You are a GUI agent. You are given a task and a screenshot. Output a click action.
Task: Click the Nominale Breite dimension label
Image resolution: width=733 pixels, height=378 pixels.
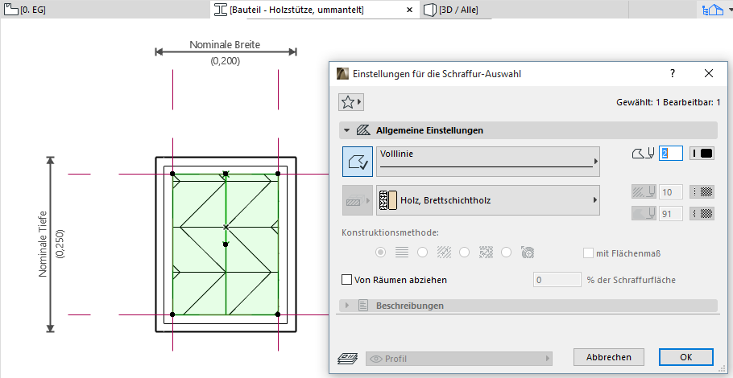click(225, 45)
